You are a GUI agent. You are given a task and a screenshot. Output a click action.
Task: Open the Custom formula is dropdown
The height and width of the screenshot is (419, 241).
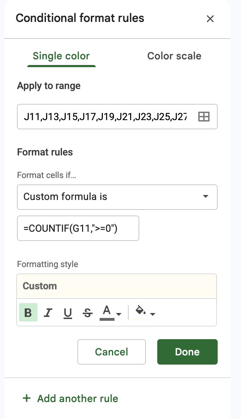click(117, 197)
